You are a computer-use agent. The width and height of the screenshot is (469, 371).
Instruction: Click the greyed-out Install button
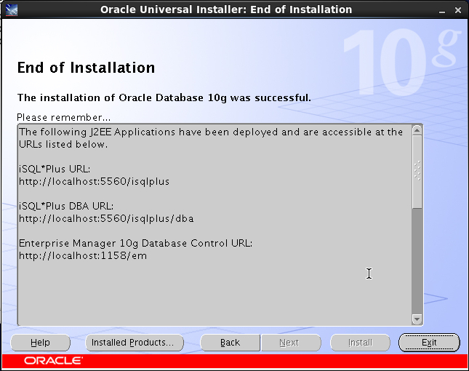point(360,343)
